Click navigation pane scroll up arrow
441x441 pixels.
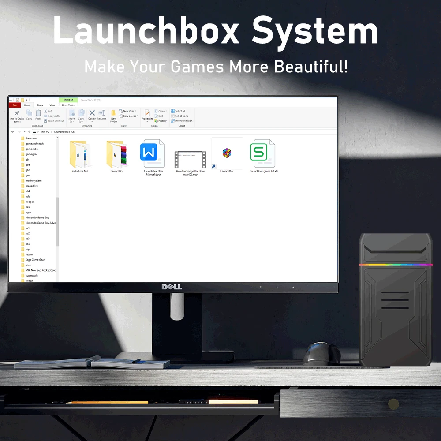pos(57,138)
